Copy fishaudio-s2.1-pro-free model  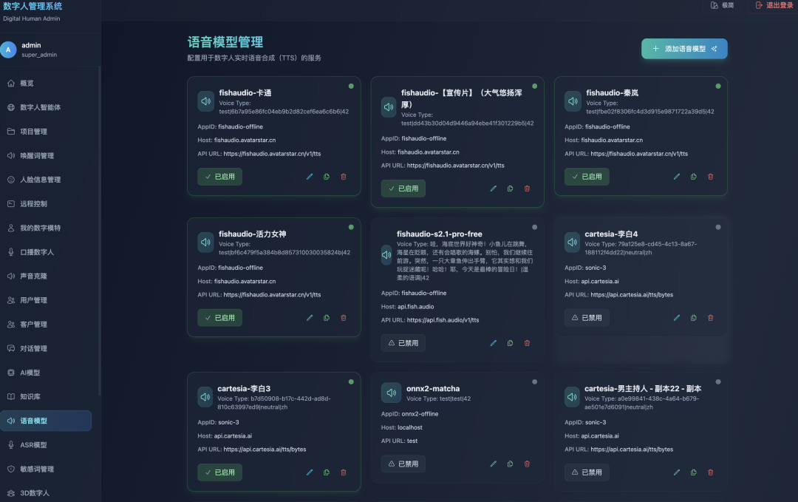tap(510, 343)
